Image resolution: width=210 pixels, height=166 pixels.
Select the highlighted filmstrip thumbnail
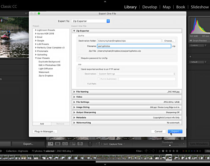point(169,157)
